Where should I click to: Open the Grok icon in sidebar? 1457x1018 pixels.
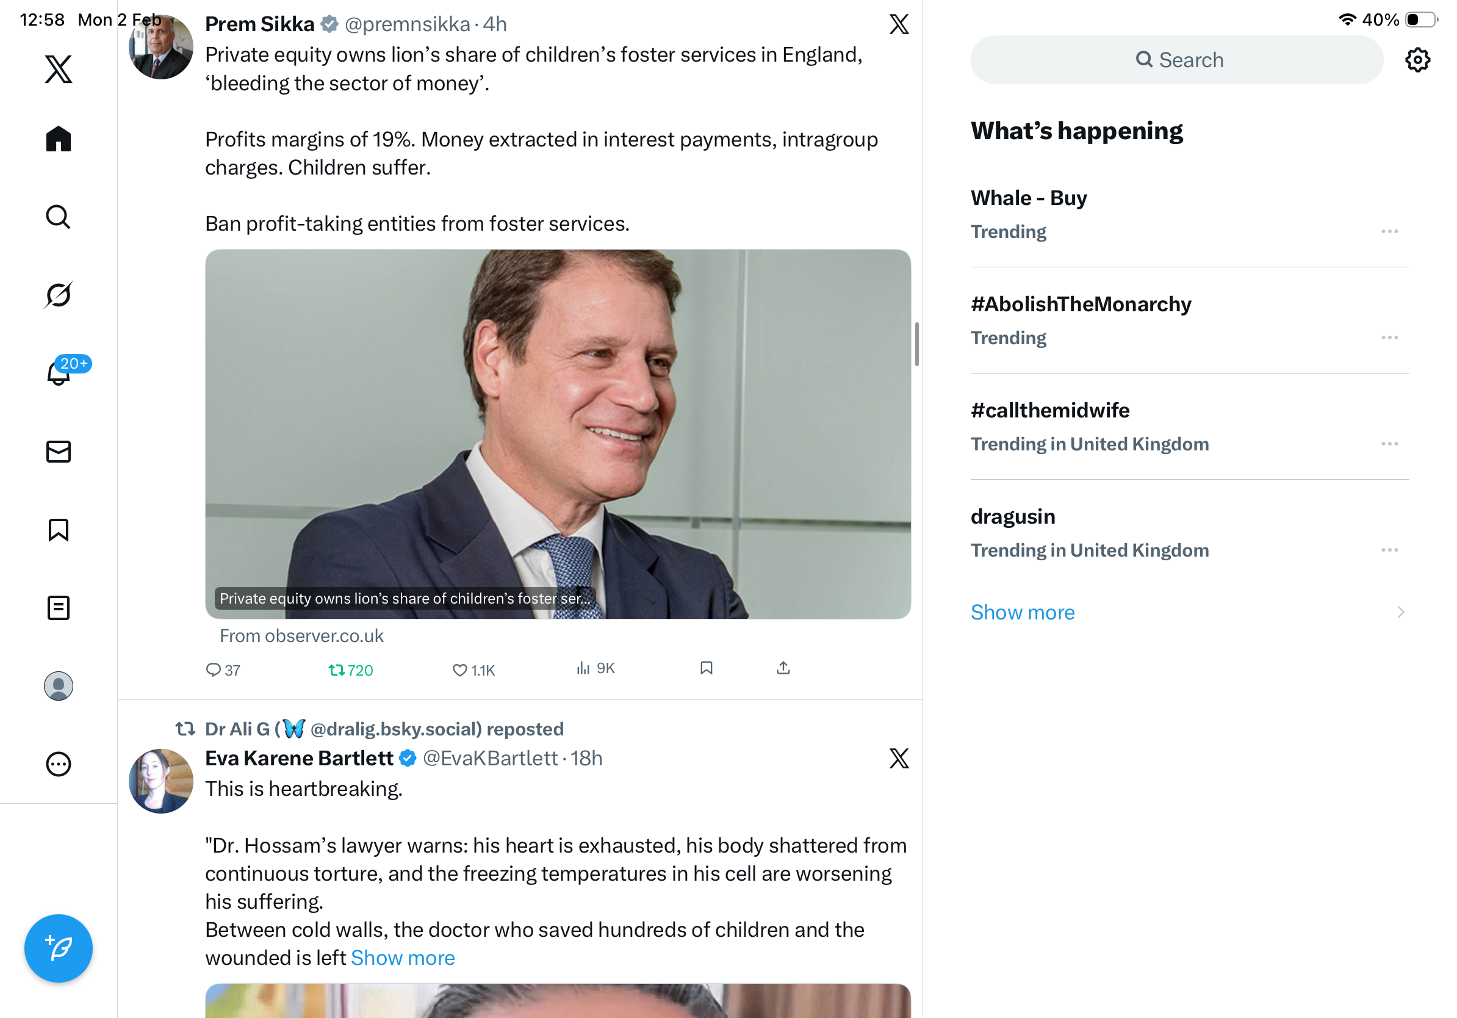(59, 295)
